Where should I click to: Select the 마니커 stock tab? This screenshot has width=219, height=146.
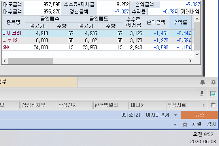pyautogui.click(x=147, y=105)
